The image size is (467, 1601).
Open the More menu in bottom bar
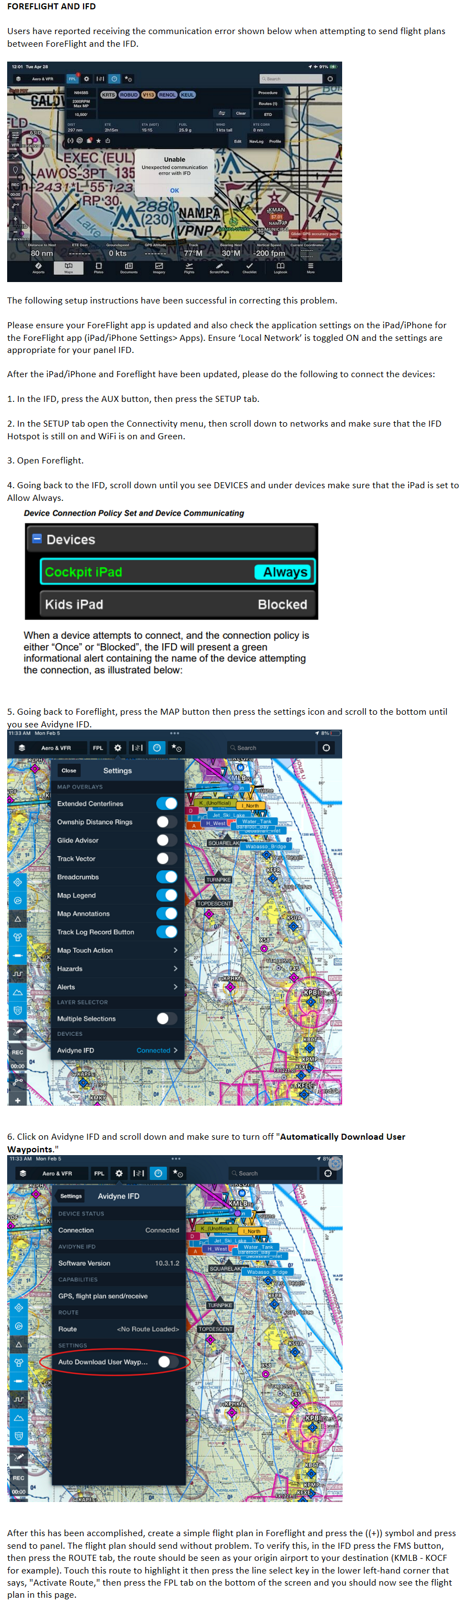[310, 267]
